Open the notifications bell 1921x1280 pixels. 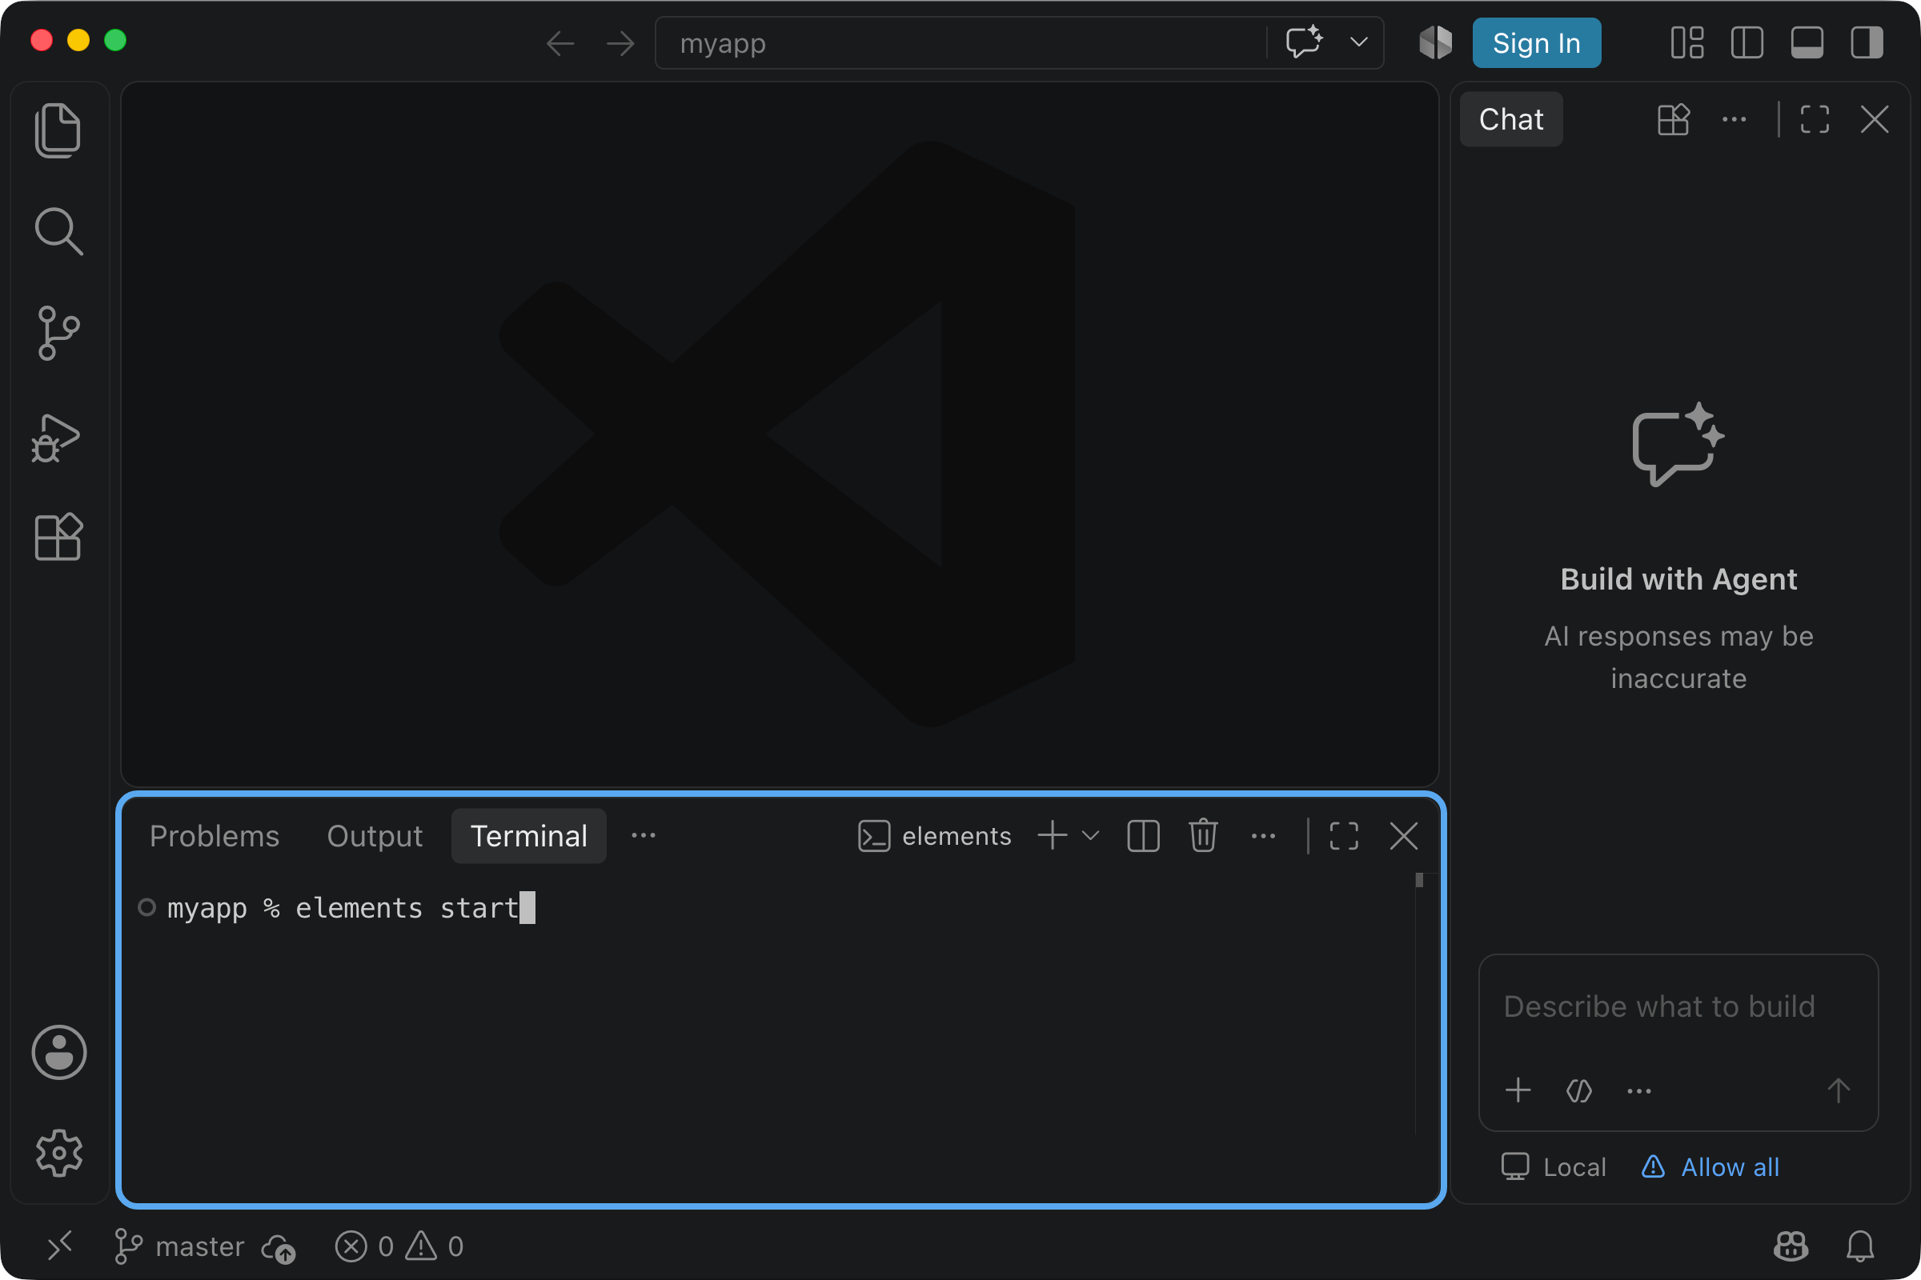click(1860, 1246)
